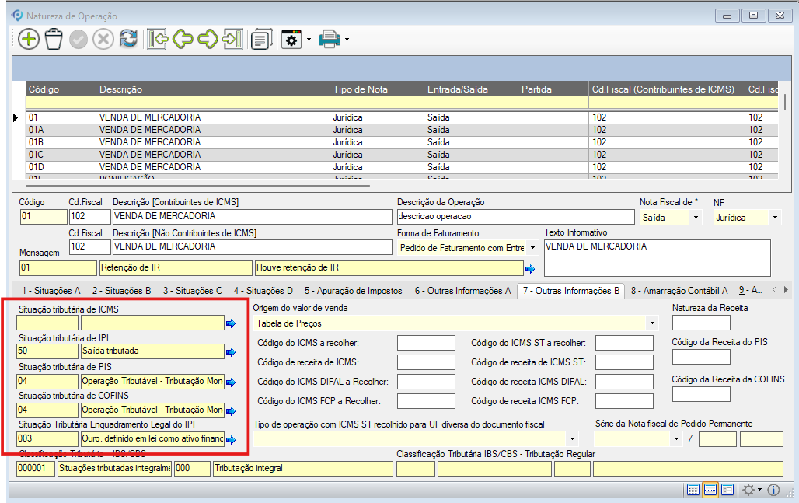This screenshot has width=799, height=503.
Task: Open Nota Fiscal de dropdown
Action: [696, 218]
